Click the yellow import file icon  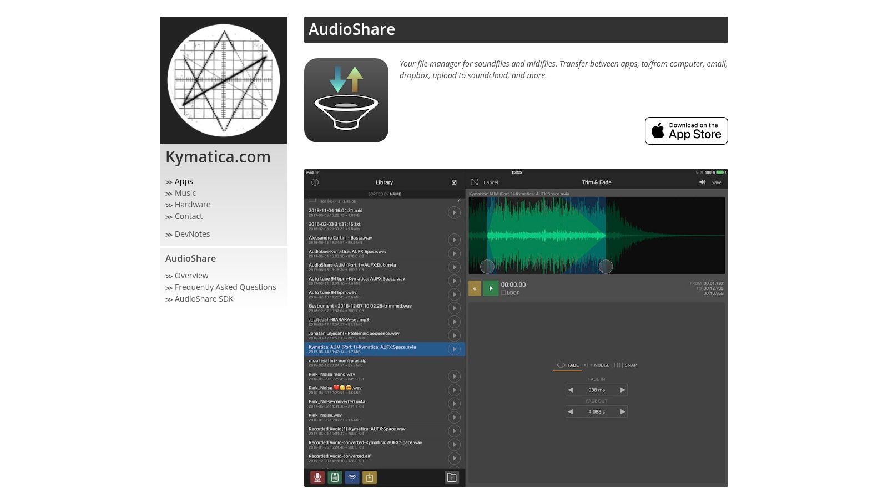[370, 477]
